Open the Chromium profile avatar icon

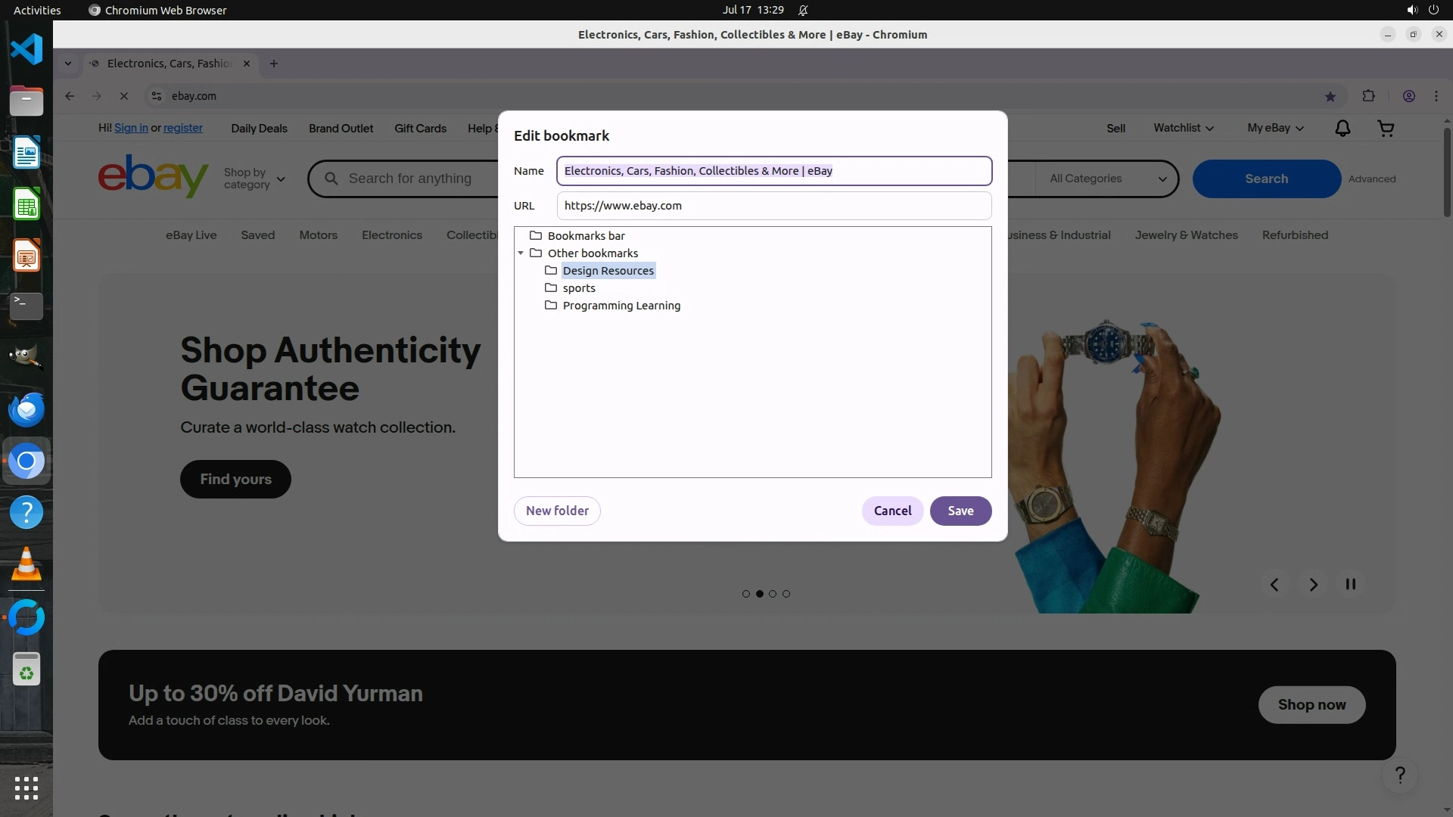pyautogui.click(x=1408, y=96)
